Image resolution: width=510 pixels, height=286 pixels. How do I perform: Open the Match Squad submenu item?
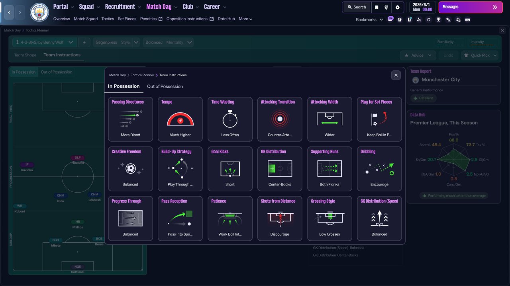click(86, 19)
